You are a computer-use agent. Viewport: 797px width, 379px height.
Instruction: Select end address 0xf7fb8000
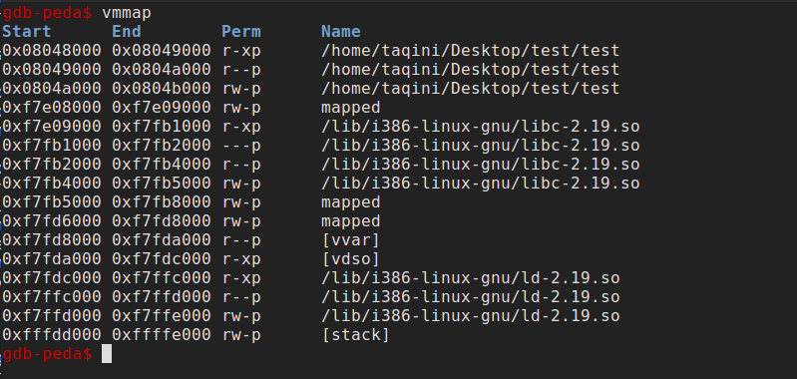pos(162,202)
